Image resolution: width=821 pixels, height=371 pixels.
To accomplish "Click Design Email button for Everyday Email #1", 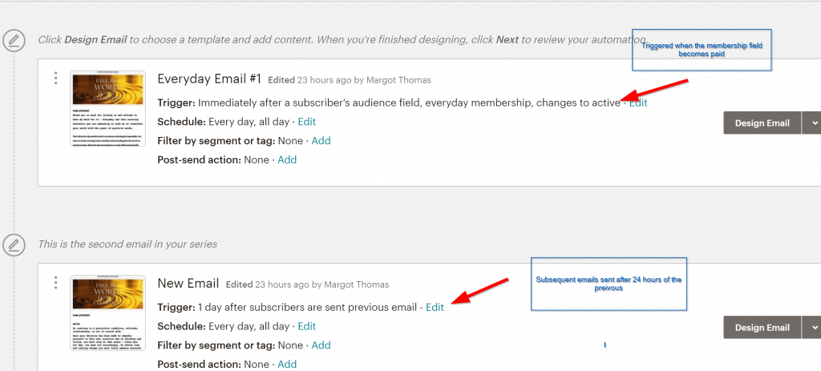I will tap(762, 123).
